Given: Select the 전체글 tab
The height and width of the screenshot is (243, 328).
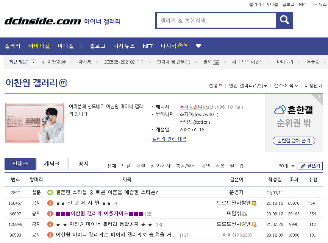Looking at the screenshot, I should click(x=20, y=164).
